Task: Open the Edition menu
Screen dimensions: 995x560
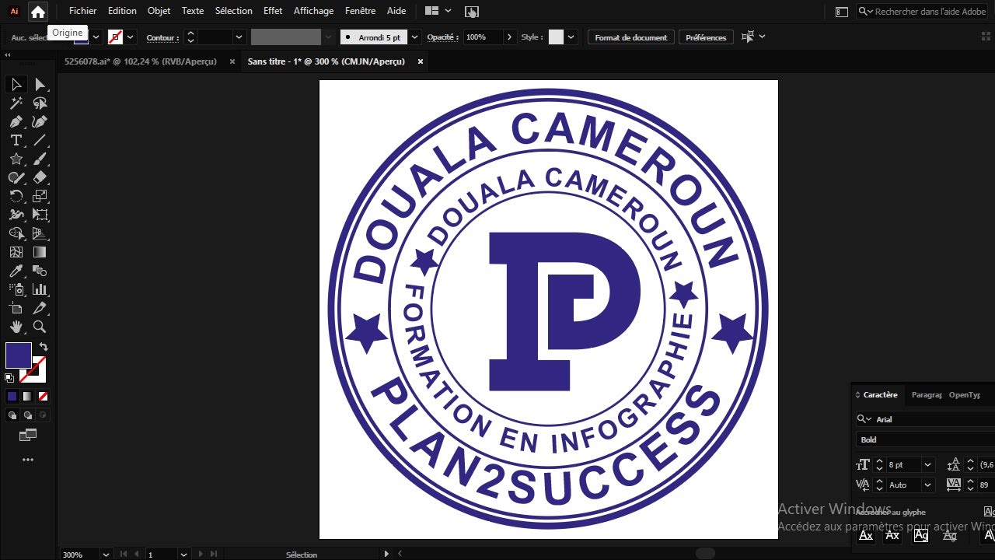Action: [x=122, y=11]
